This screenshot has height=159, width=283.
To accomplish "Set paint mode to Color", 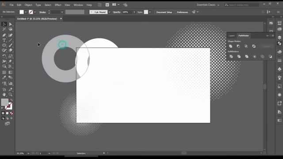I will [x=3, y=113].
